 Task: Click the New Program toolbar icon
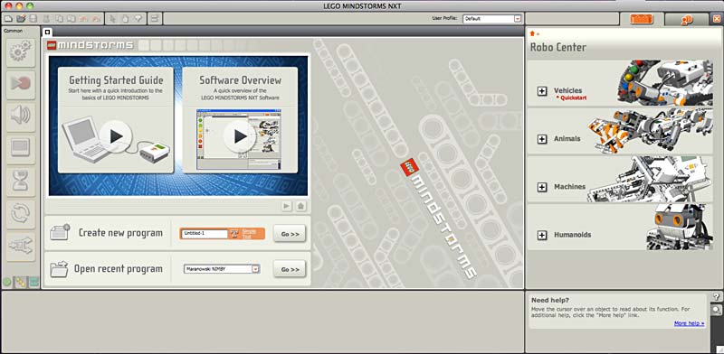pos(8,19)
